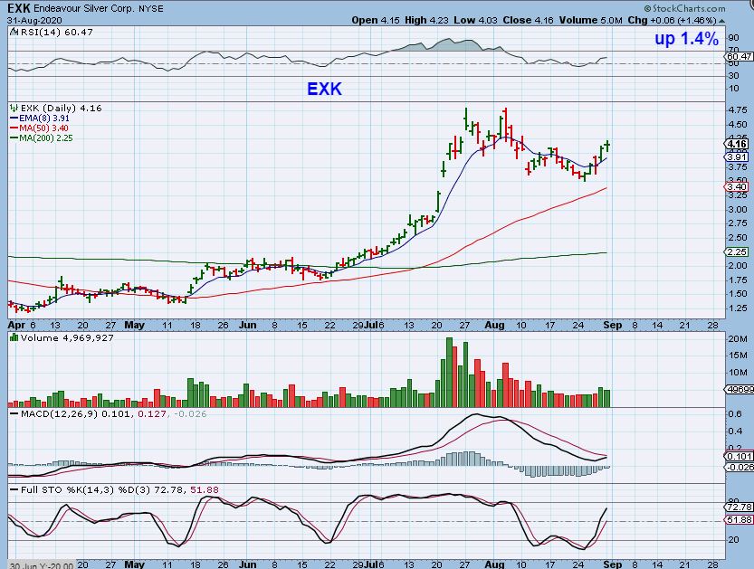Select the EXK (Daily) 4.16 legend entry
Viewport: 754px width, 569px height.
(x=61, y=109)
